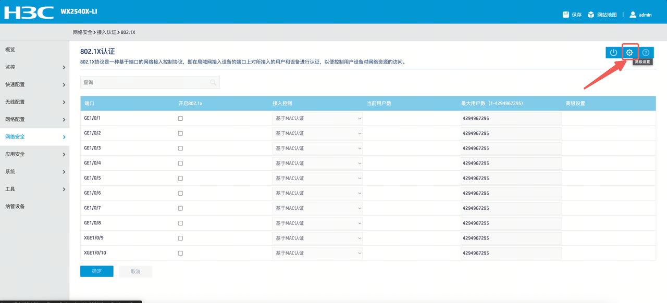
Task: Click the power icon button for 802.1X
Action: [613, 53]
